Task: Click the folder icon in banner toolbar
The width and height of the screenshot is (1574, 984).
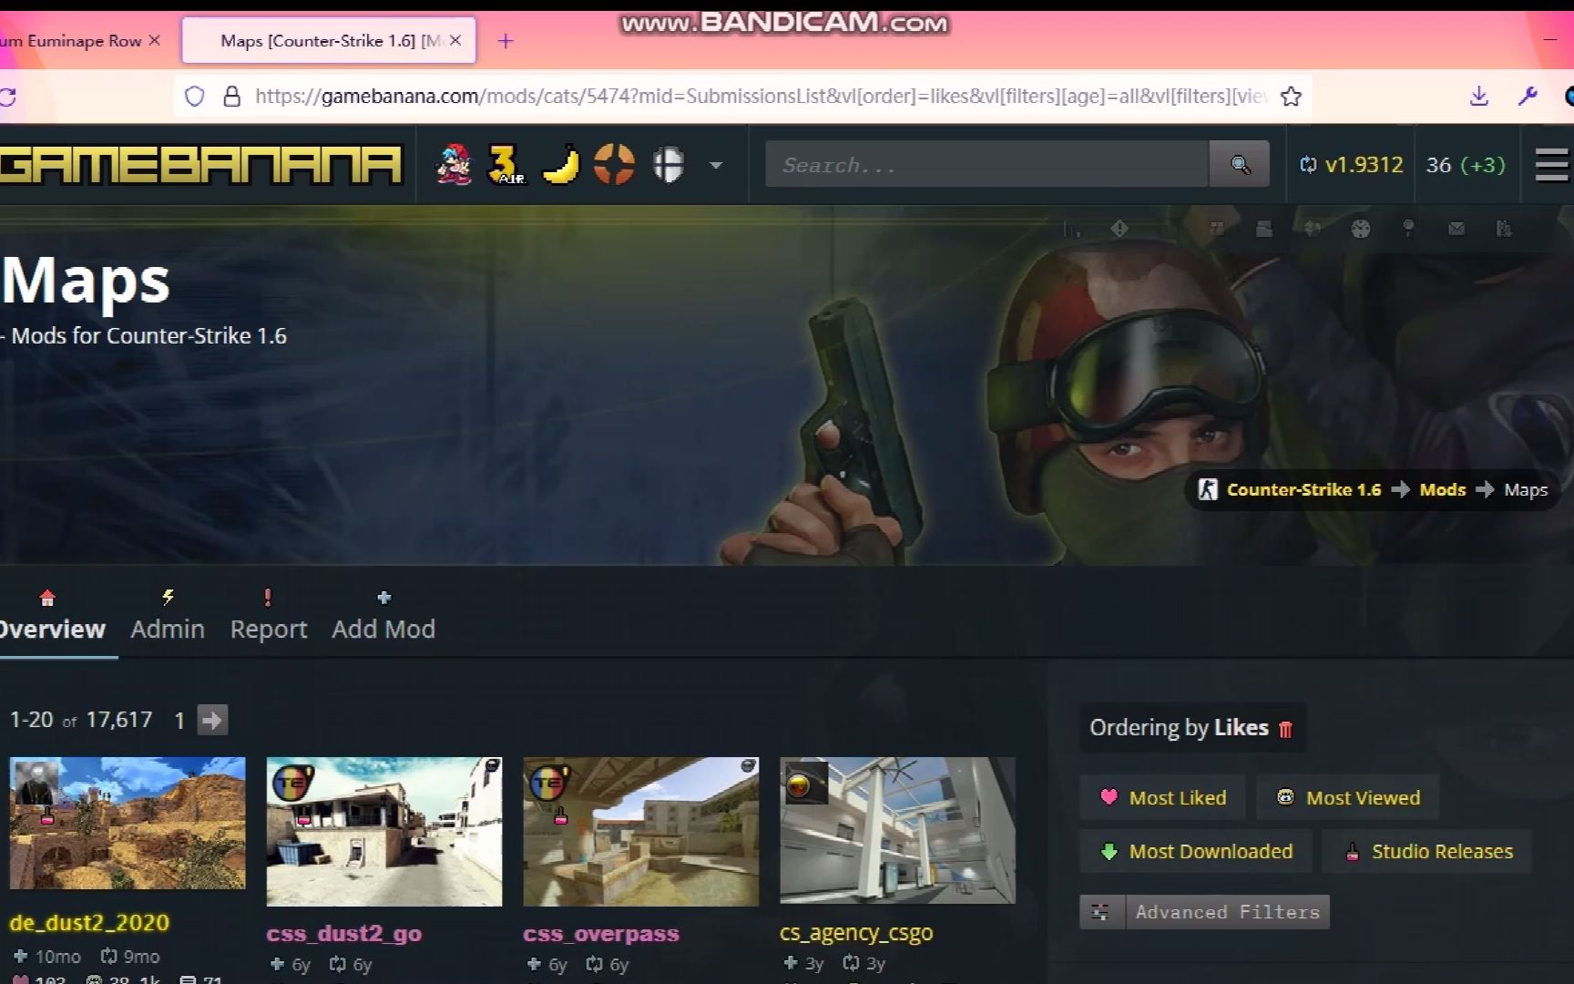Action: tap(1263, 229)
